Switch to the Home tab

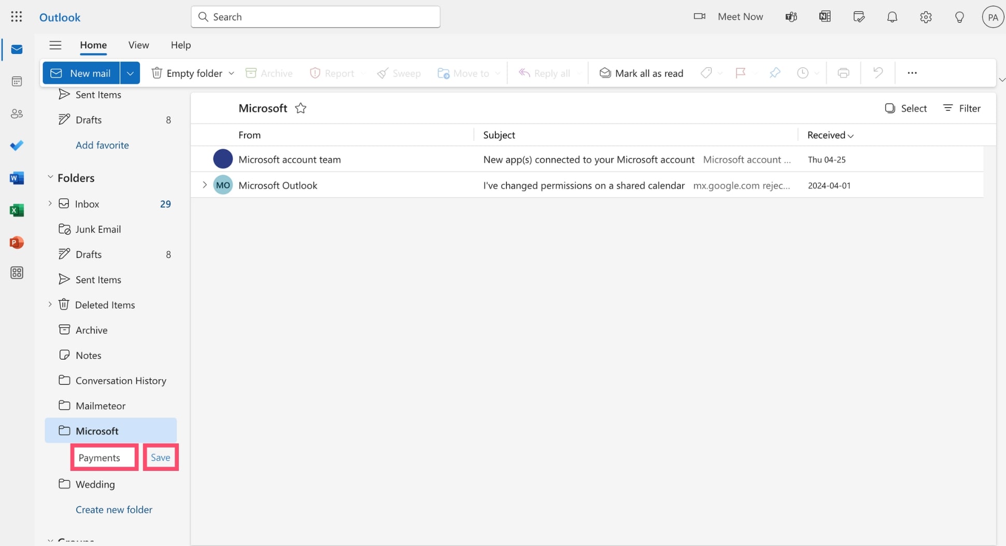pyautogui.click(x=93, y=45)
